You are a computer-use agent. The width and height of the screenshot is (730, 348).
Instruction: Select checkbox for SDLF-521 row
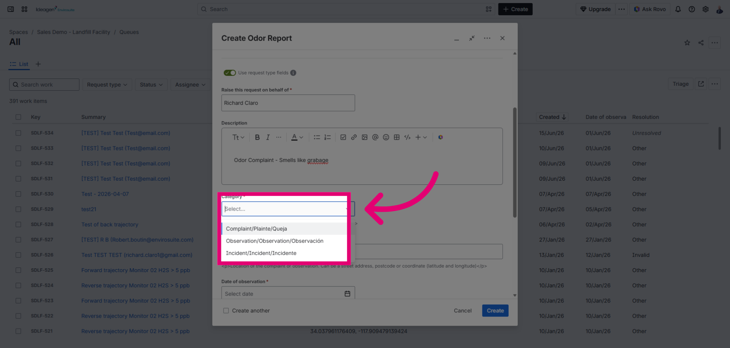(x=18, y=331)
